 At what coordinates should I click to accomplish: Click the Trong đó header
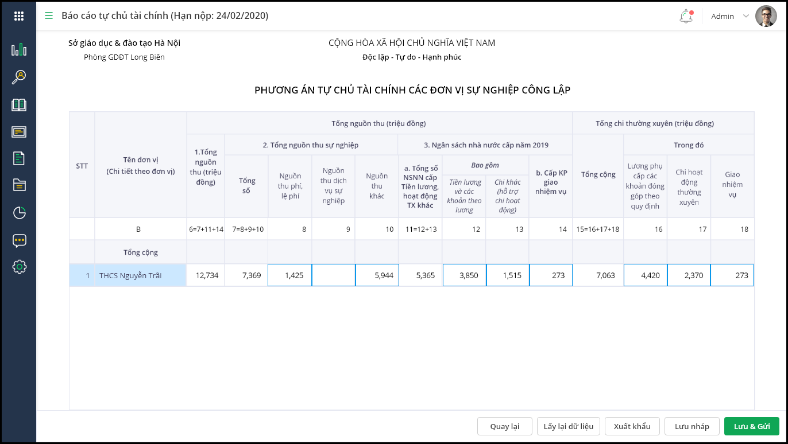689,145
